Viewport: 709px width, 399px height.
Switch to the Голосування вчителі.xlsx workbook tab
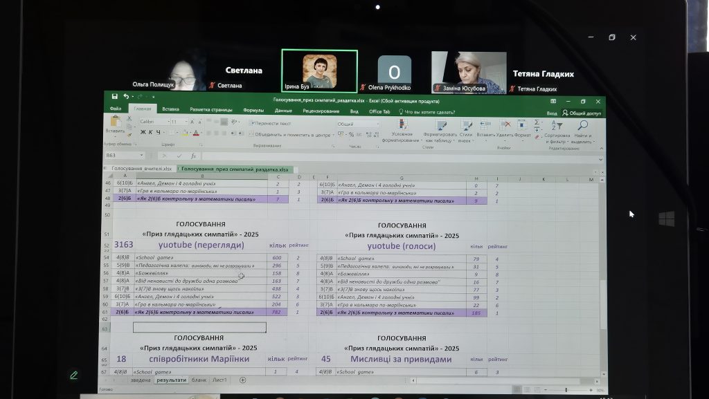(x=141, y=169)
